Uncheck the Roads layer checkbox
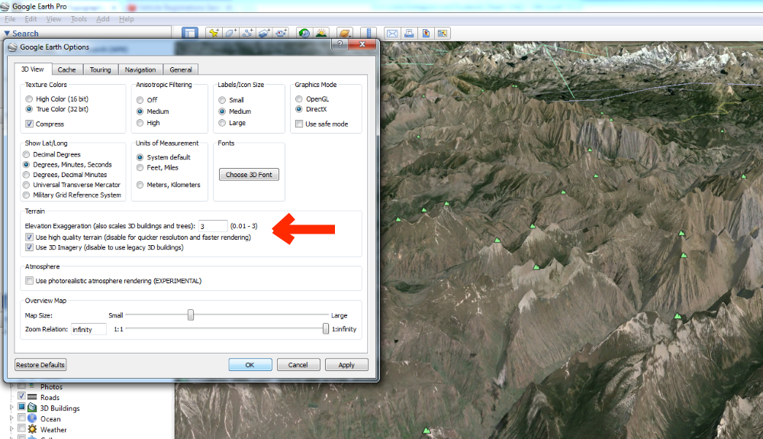Image resolution: width=763 pixels, height=439 pixels. coord(21,396)
